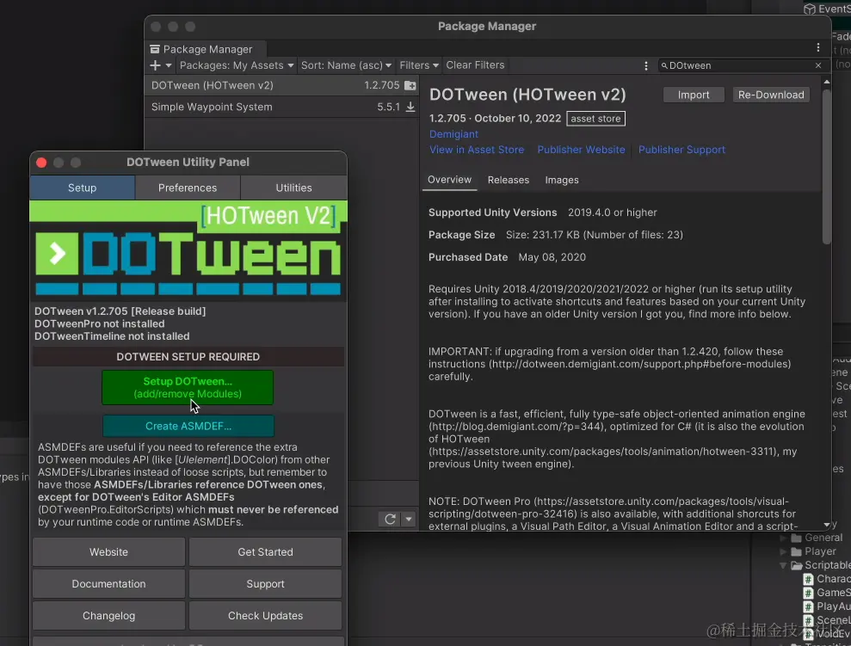Switch to the Images tab
Screen dimensions: 851x646
[x=562, y=180]
